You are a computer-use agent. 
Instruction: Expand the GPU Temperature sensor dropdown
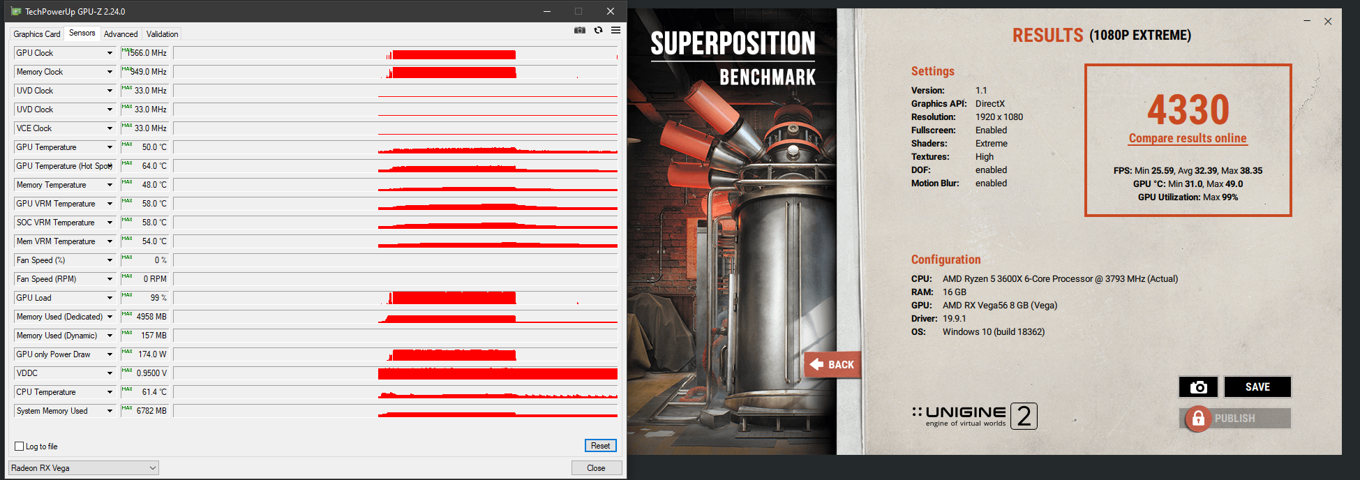click(x=110, y=147)
